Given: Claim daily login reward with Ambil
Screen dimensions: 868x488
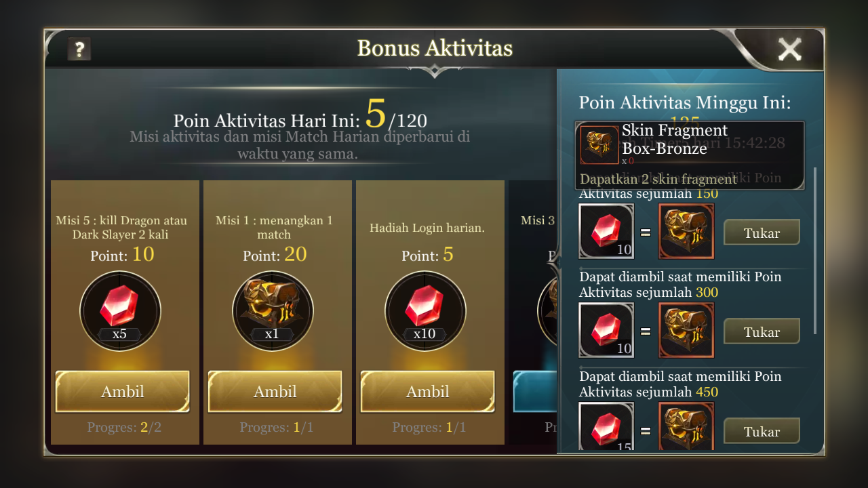Looking at the screenshot, I should point(427,392).
